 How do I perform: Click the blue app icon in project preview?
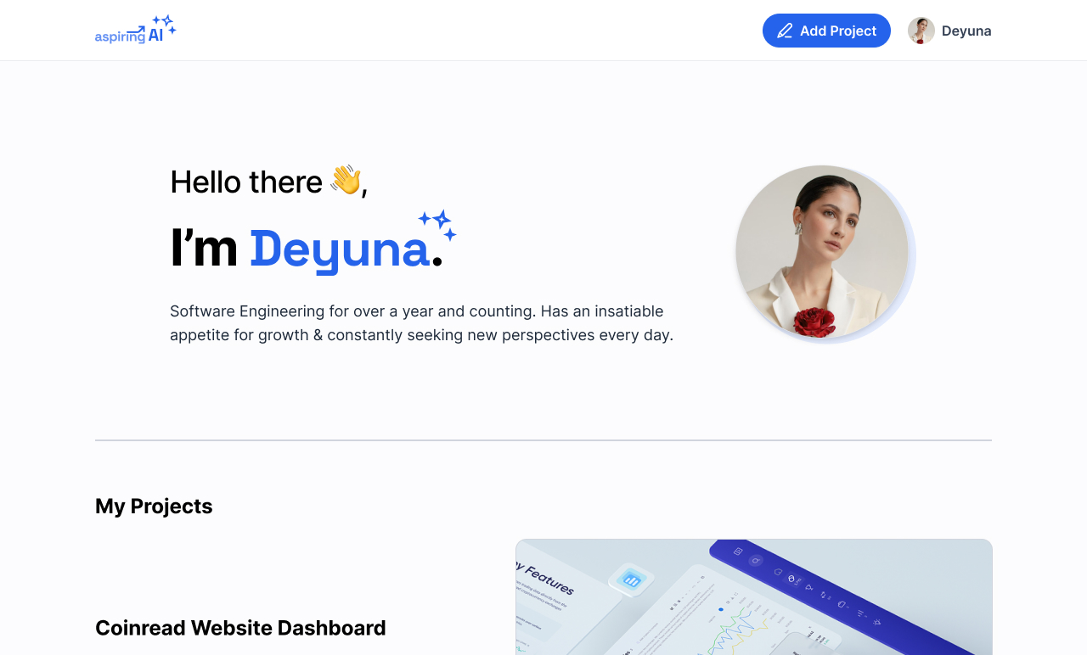pos(631,580)
